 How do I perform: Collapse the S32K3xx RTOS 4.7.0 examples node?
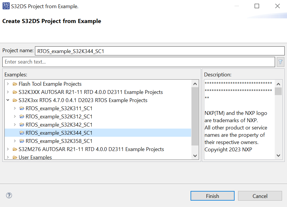8,100
